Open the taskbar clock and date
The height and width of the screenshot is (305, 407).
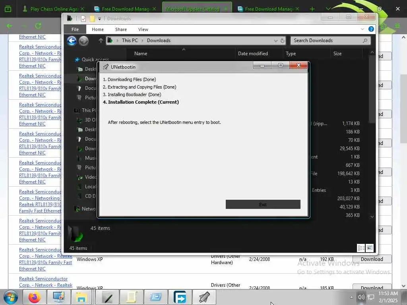pos(388,297)
